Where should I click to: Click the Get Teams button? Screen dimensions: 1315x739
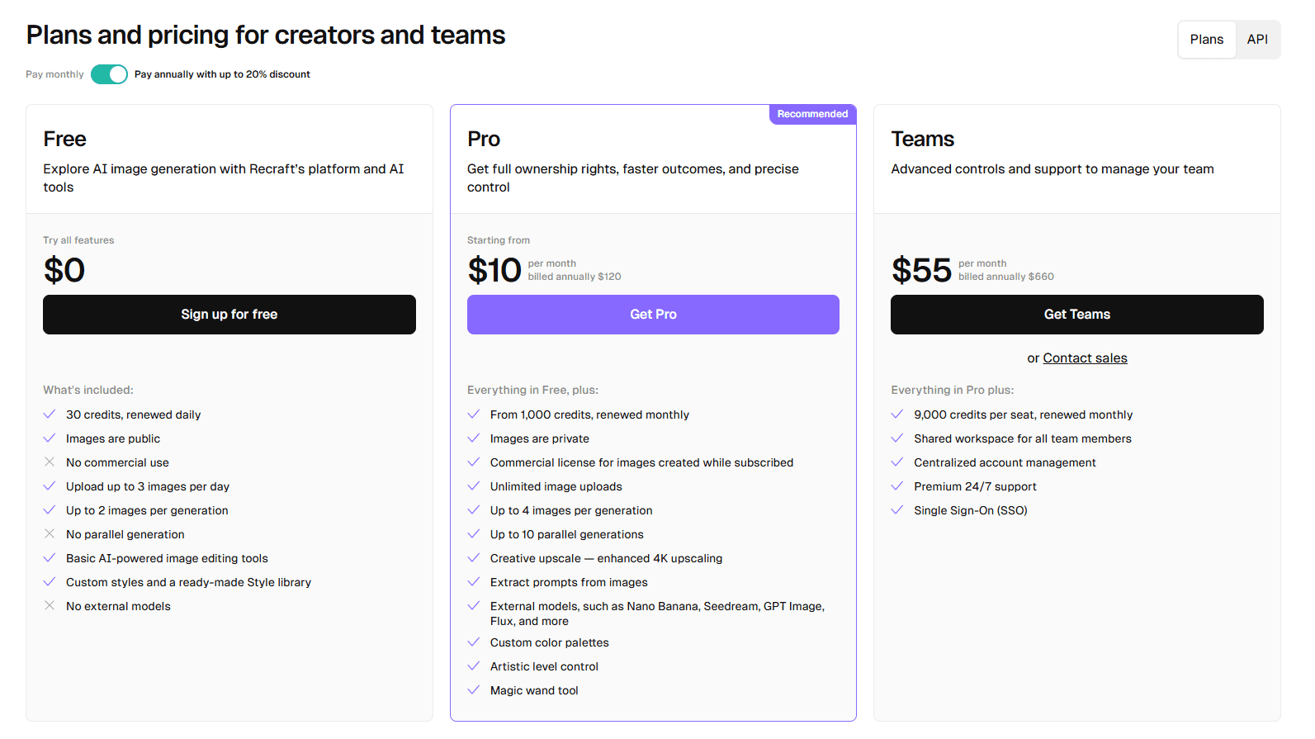pyautogui.click(x=1076, y=315)
